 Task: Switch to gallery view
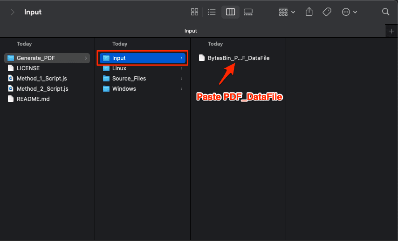248,12
